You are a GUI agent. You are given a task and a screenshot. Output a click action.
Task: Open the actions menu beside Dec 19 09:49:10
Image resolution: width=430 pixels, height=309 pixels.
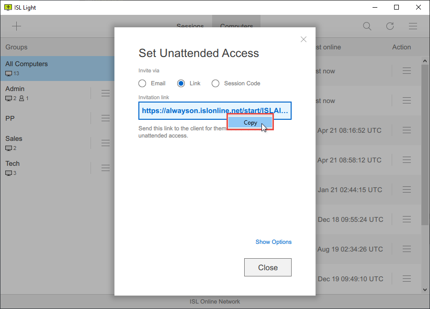pyautogui.click(x=407, y=279)
